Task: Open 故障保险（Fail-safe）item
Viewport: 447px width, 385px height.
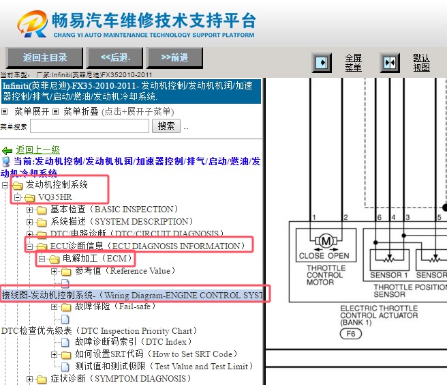Action: (x=116, y=306)
